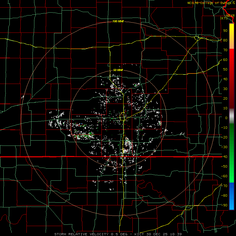Click the bright green segment near -60

232,176
